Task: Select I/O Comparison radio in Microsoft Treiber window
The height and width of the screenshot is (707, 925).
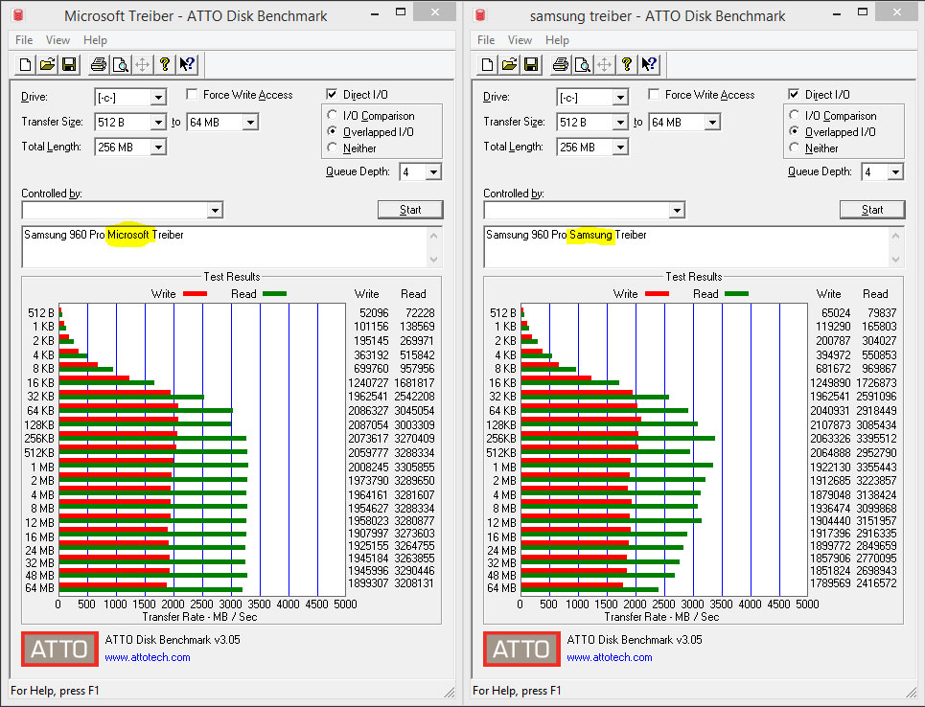Action: [332, 115]
